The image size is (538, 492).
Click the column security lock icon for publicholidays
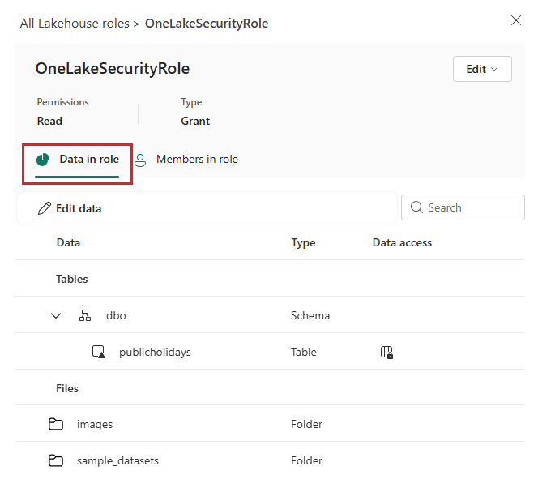386,353
